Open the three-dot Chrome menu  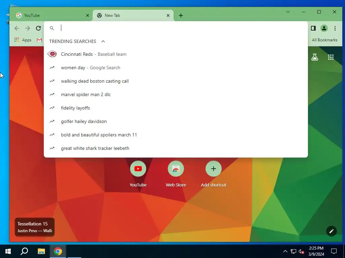point(335,28)
